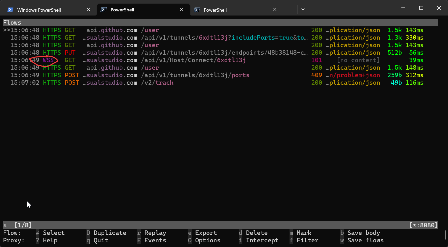Close the rightmost PowerShell tab
448x247 pixels.
pos(275,10)
